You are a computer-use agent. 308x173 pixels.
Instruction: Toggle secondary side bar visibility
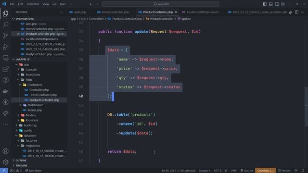point(277,4)
